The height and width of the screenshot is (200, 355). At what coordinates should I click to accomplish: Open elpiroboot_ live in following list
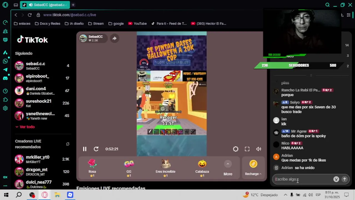[x=42, y=78]
